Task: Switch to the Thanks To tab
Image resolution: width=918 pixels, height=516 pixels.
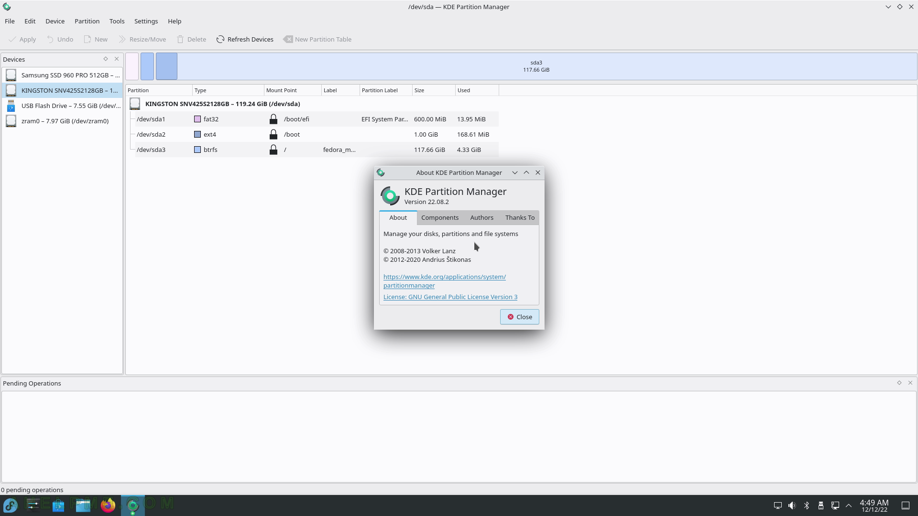Action: (x=520, y=217)
